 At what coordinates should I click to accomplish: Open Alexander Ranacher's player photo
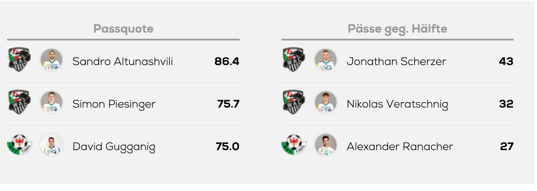[326, 145]
